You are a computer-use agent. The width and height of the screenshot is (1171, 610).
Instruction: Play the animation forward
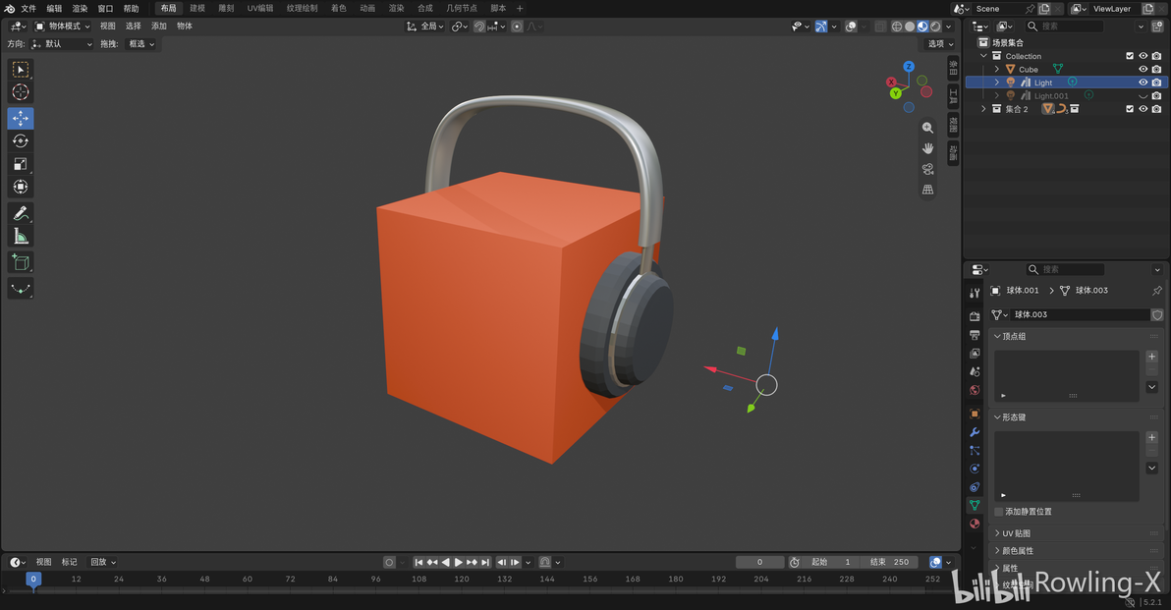pos(459,562)
